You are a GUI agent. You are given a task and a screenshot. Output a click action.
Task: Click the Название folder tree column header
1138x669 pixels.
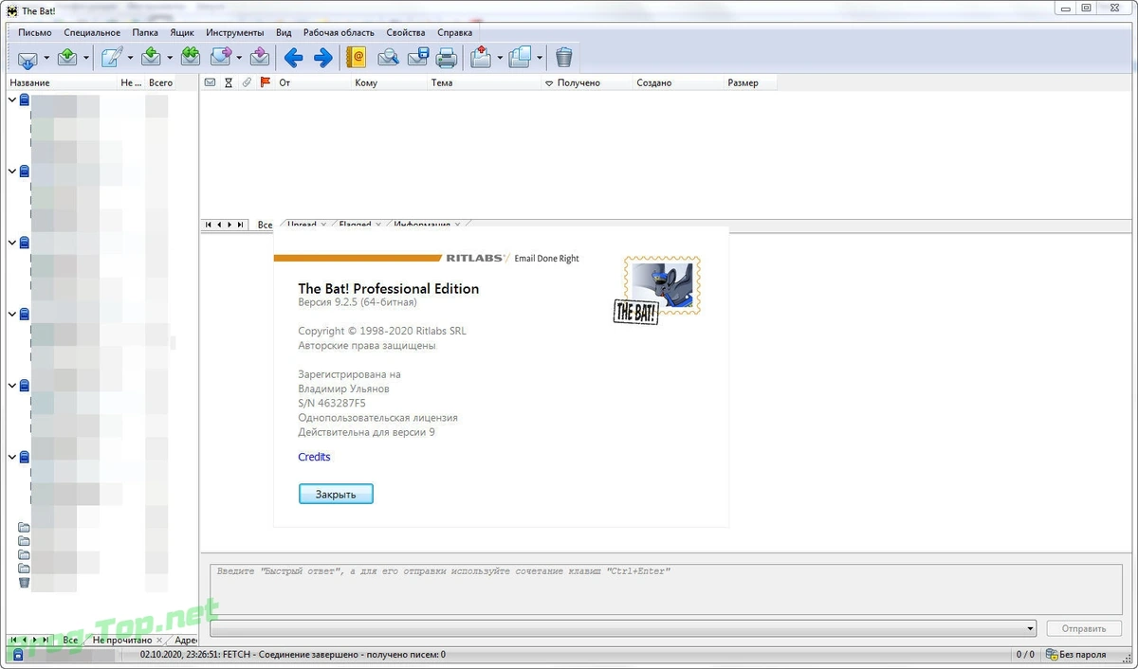62,82
